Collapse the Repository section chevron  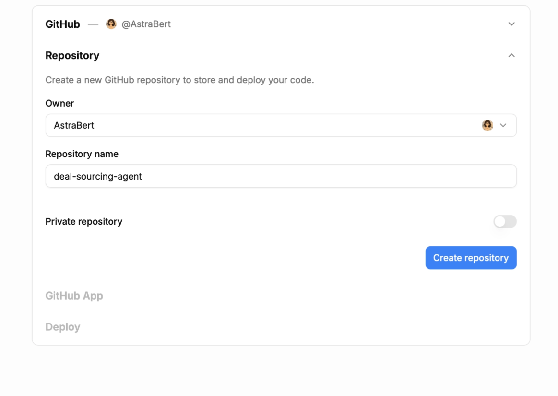(x=511, y=55)
